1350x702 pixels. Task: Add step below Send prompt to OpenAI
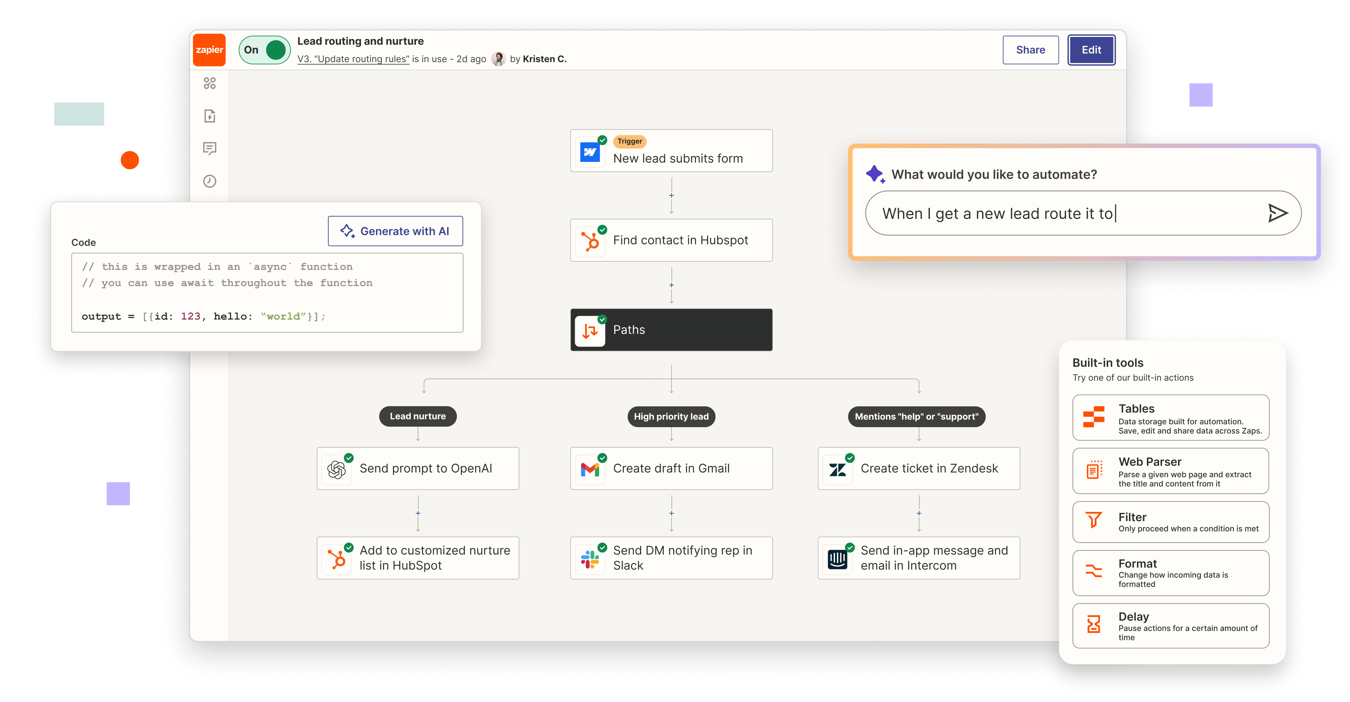click(418, 513)
